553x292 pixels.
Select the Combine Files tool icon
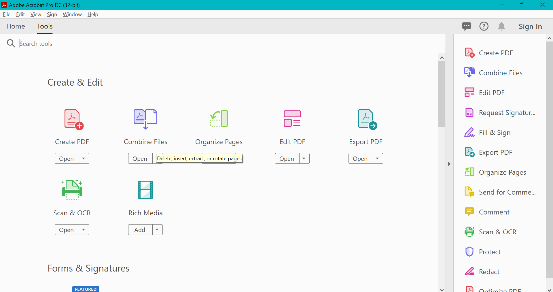click(145, 119)
